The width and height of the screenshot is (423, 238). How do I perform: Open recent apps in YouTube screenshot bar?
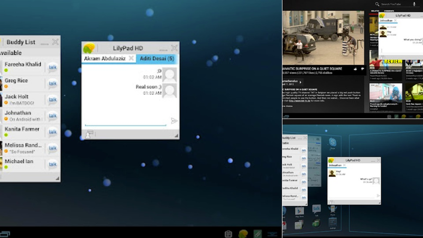pos(286,116)
